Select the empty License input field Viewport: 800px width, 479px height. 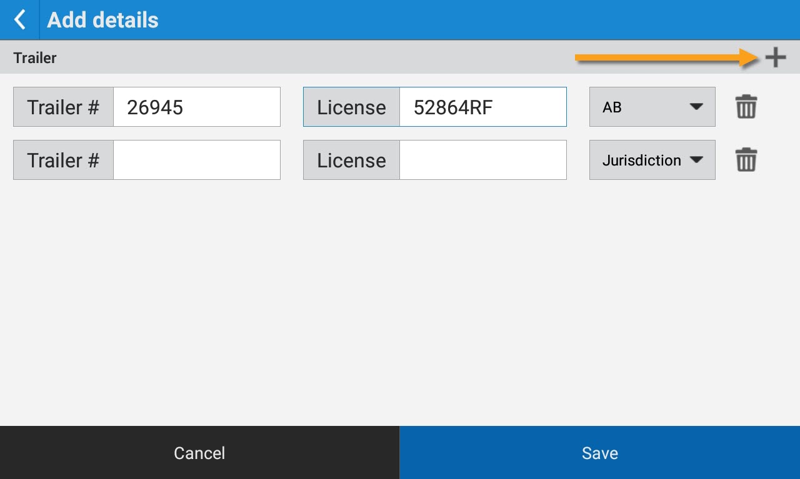pos(483,160)
